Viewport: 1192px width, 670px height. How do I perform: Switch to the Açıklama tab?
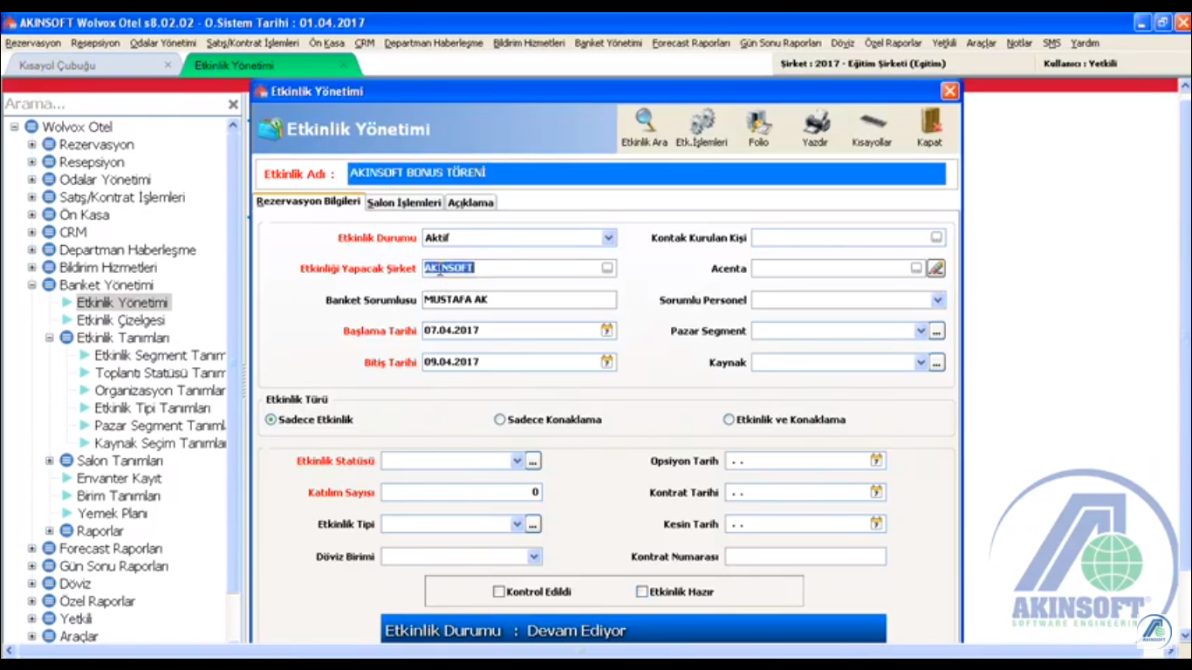[471, 202]
